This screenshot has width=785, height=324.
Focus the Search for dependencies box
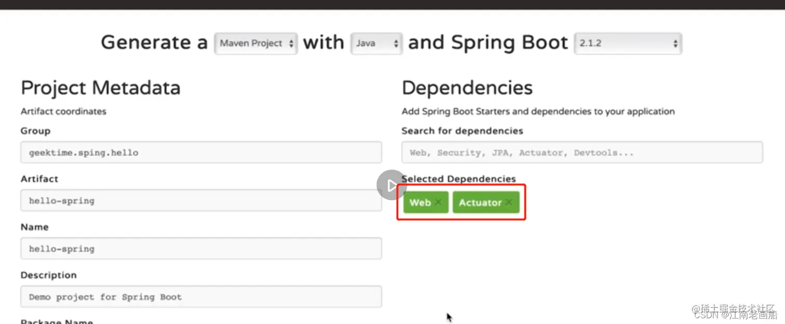tap(582, 152)
